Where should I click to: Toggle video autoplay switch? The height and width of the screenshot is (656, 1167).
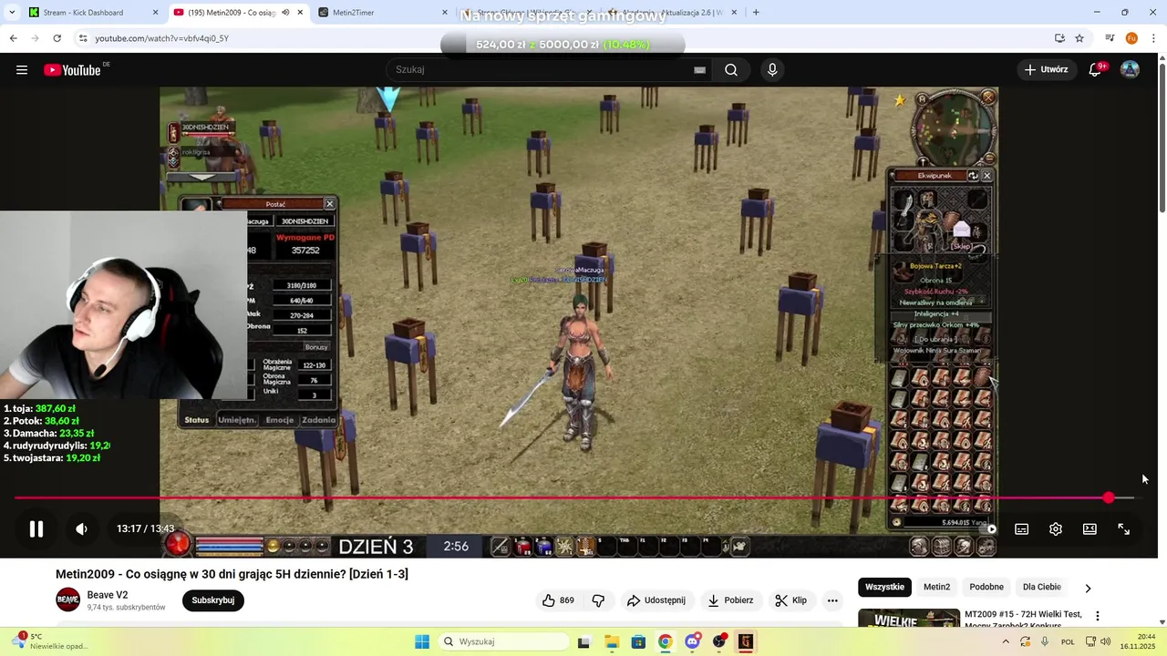click(988, 529)
